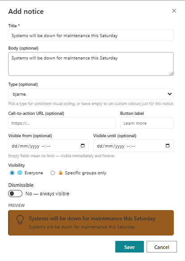The width and height of the screenshot is (185, 261).
Task: Click the lightbulb icon in preview banner
Action: (20, 220)
